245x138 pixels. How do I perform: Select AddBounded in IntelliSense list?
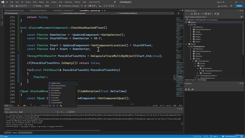pyautogui.click(x=56, y=83)
